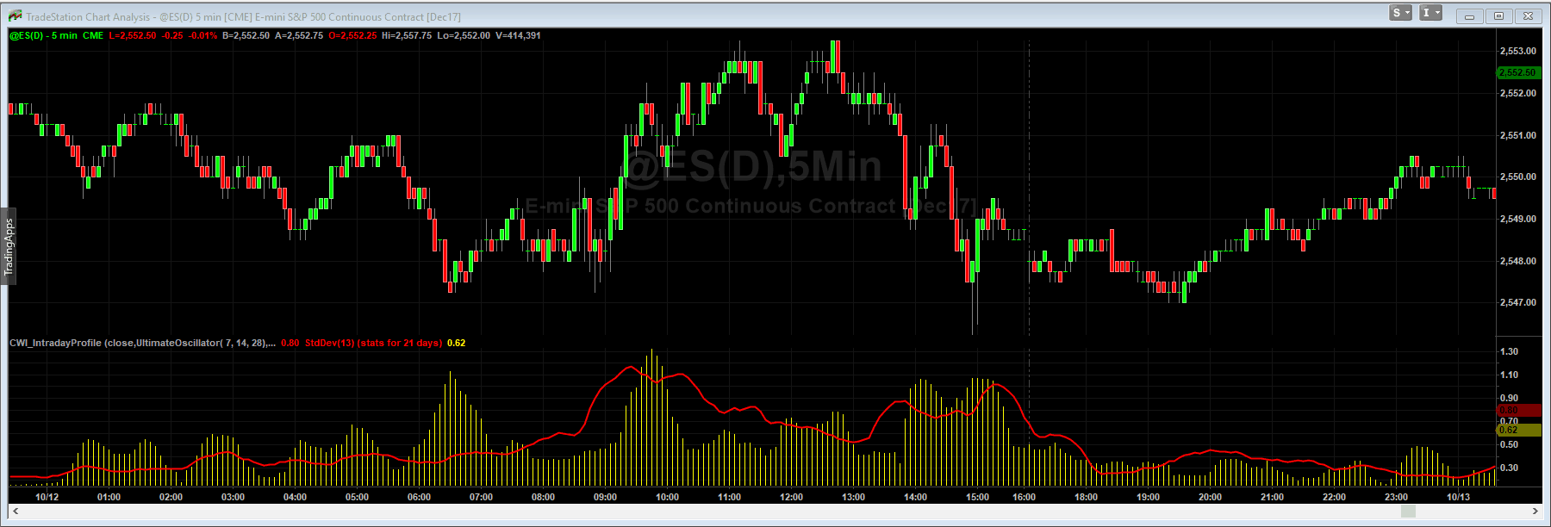Click the Lo=2,552.00 status readout

[464, 35]
